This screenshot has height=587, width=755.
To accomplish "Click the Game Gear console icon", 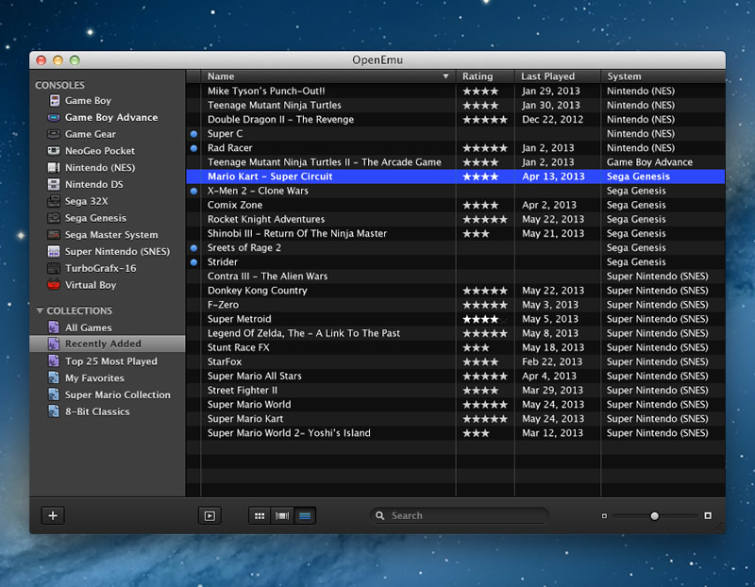I will [54, 134].
